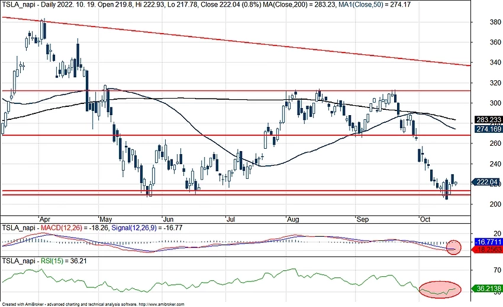The height and width of the screenshot is (307, 503).
Task: Select the Jun month label
Action: click(x=168, y=219)
